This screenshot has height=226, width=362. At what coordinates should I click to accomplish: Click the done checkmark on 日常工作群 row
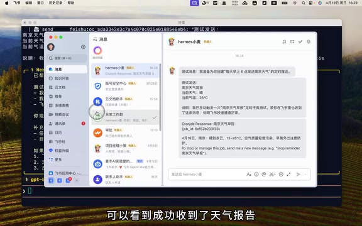[155, 117]
